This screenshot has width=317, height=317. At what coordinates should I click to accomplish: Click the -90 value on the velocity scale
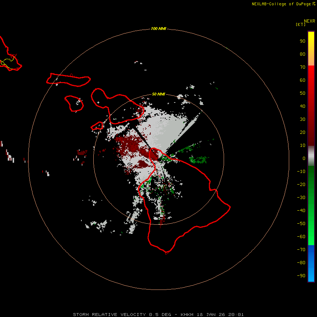click(x=301, y=276)
